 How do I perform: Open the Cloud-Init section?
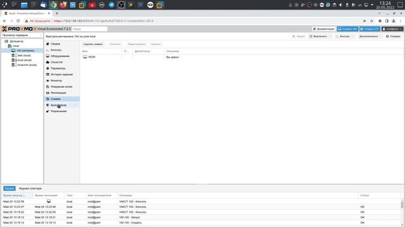[x=56, y=62]
